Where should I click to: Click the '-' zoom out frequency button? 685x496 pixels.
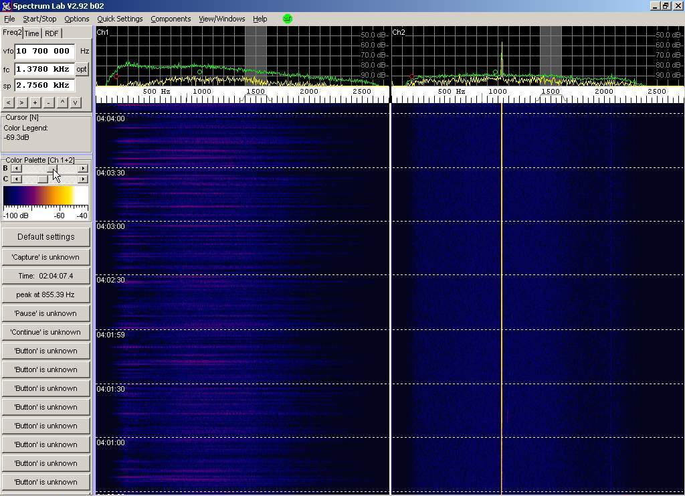(x=48, y=102)
